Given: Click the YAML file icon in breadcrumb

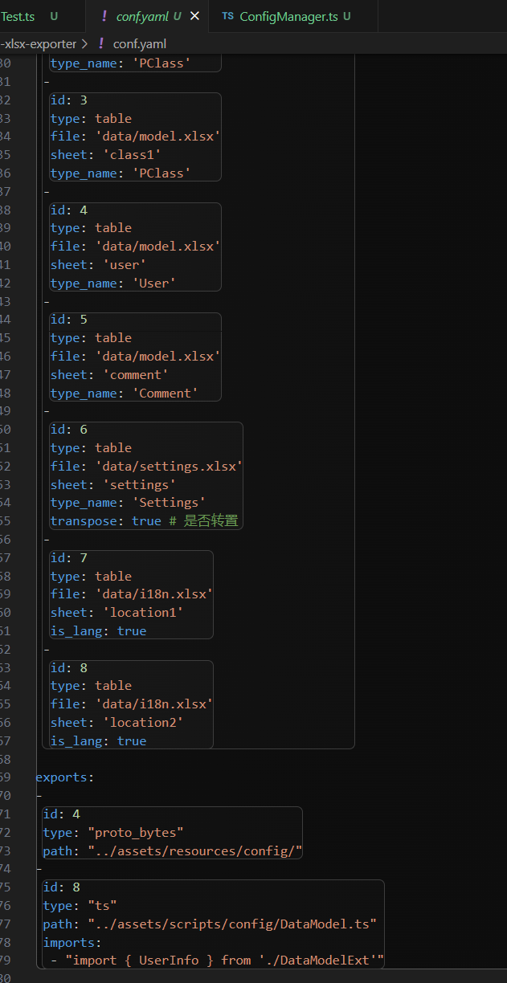Looking at the screenshot, I should coord(101,44).
